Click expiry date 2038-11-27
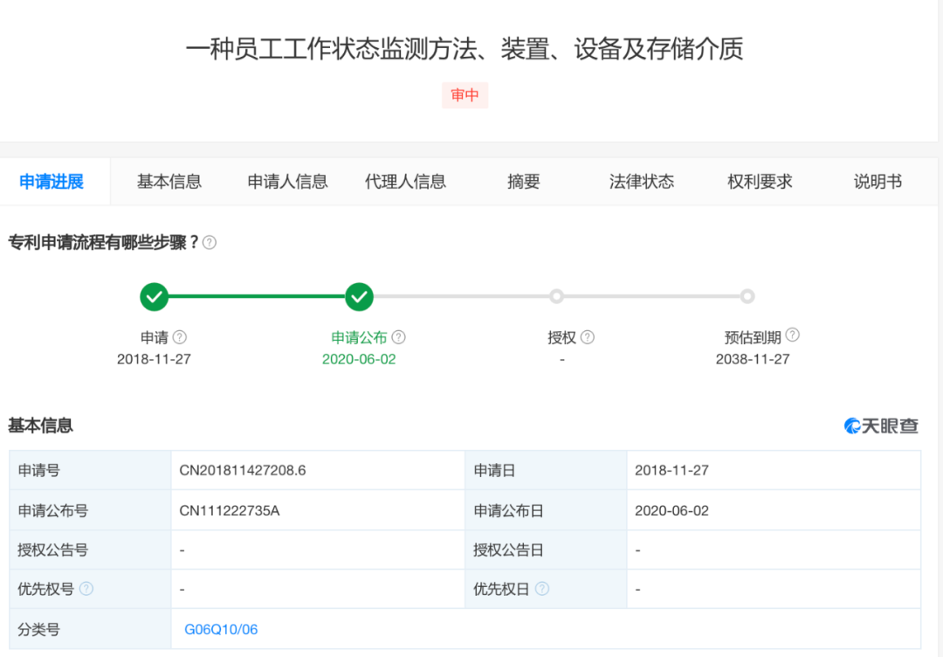The width and height of the screenshot is (943, 657). [753, 359]
